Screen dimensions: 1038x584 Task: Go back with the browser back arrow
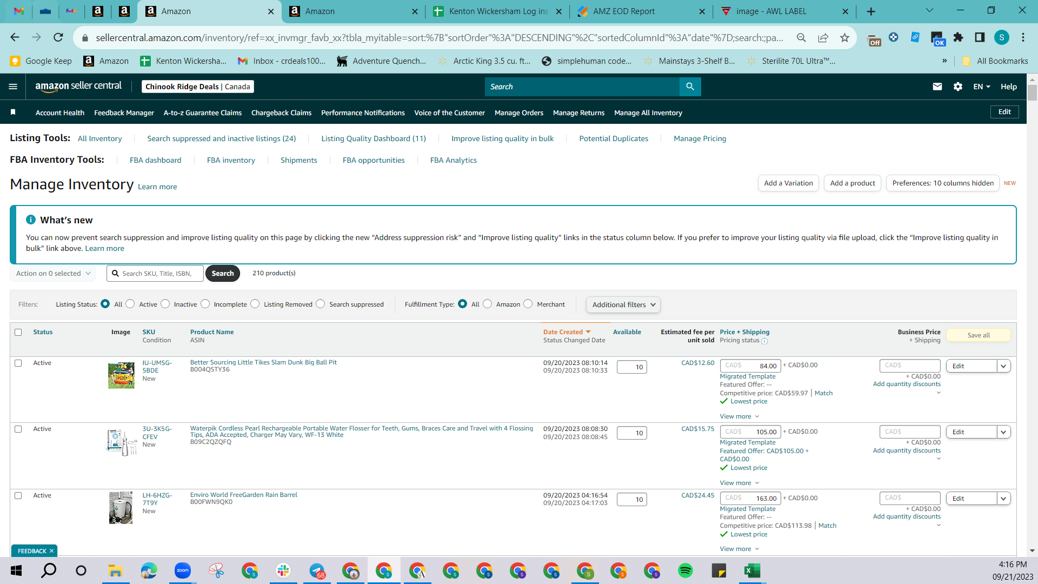(15, 37)
